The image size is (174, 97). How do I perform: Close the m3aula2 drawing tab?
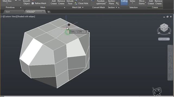43,12
